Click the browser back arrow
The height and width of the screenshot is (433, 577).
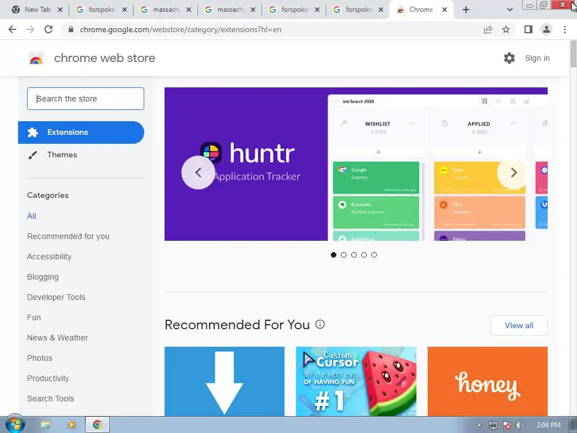pyautogui.click(x=12, y=29)
